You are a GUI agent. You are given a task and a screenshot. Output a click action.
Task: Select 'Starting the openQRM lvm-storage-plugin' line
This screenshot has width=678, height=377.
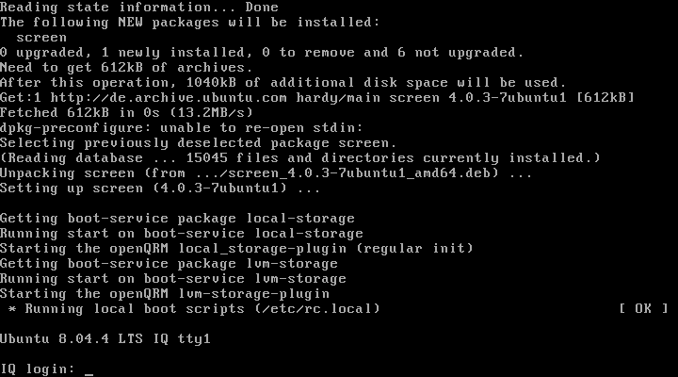click(x=164, y=293)
